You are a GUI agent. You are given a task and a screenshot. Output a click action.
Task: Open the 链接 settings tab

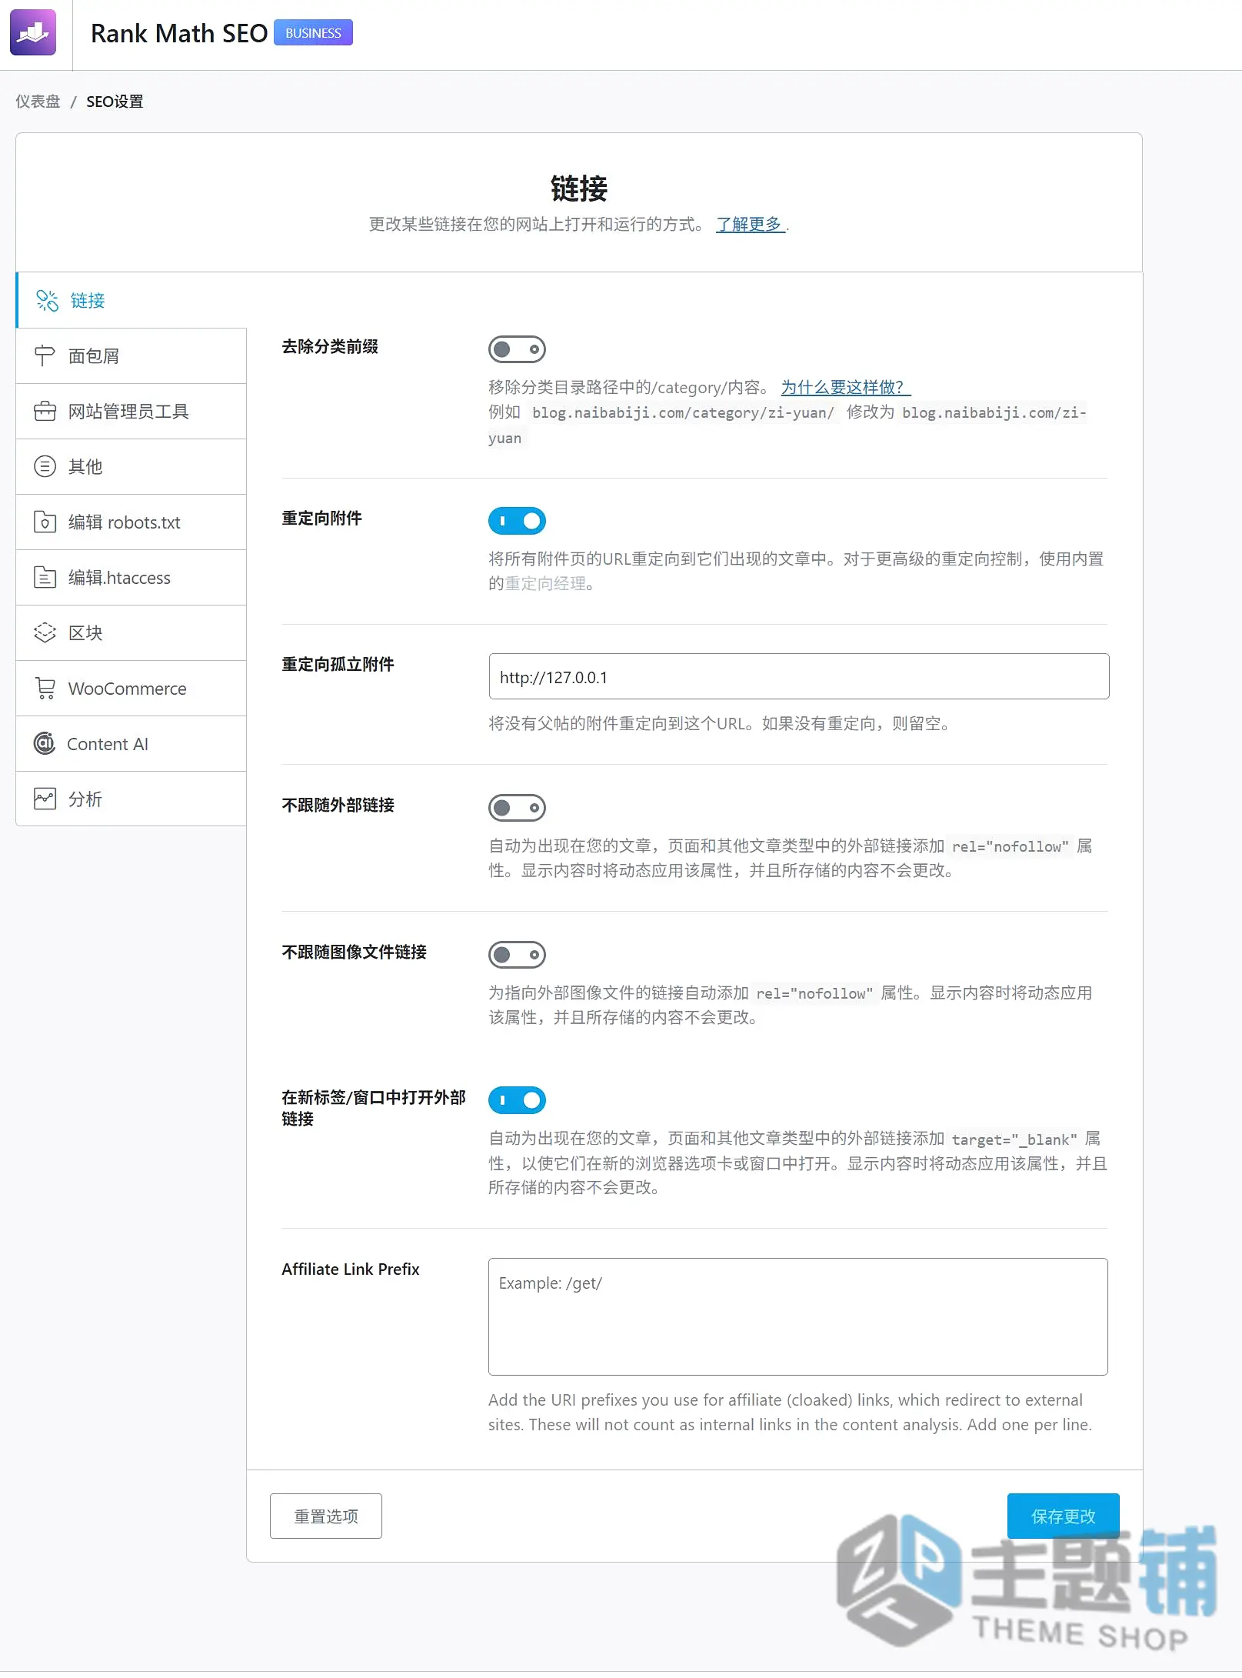point(132,300)
